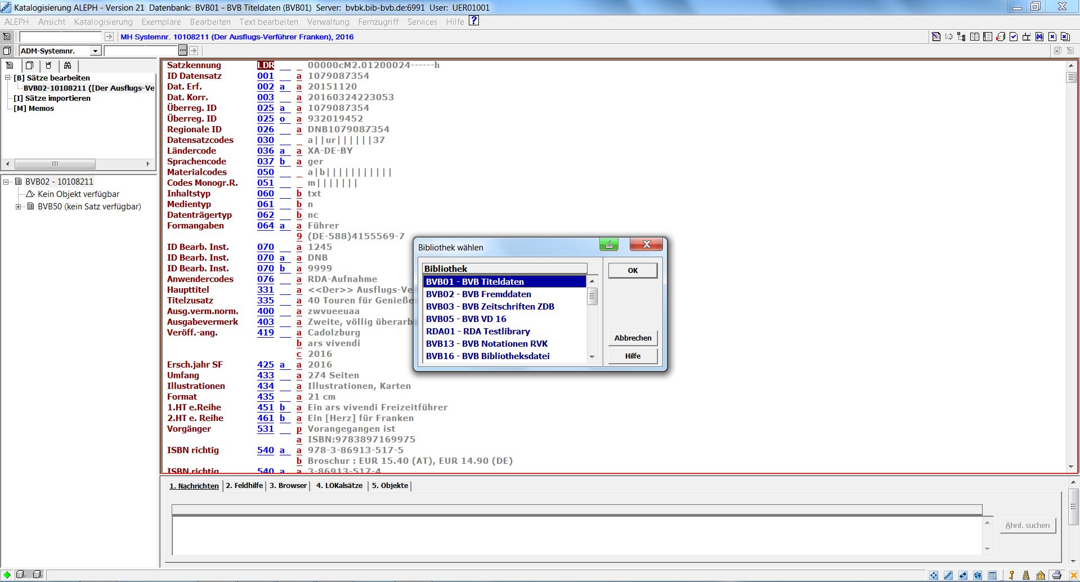
Task: Open the Katalogisierung menu
Action: [x=103, y=22]
